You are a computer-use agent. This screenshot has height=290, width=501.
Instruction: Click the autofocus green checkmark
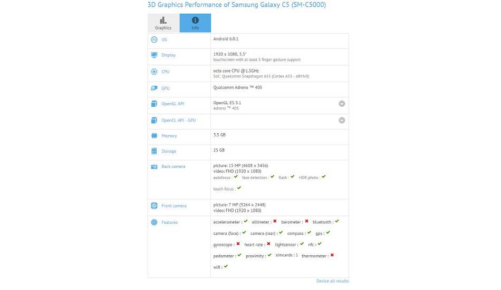(236, 176)
